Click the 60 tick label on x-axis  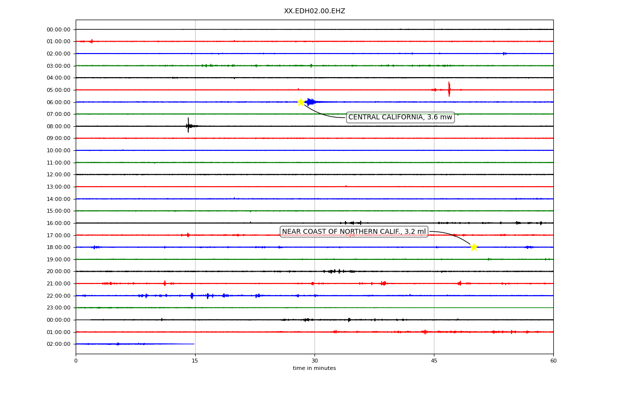553,361
